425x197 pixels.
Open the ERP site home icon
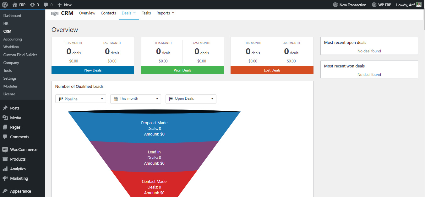click(x=14, y=5)
